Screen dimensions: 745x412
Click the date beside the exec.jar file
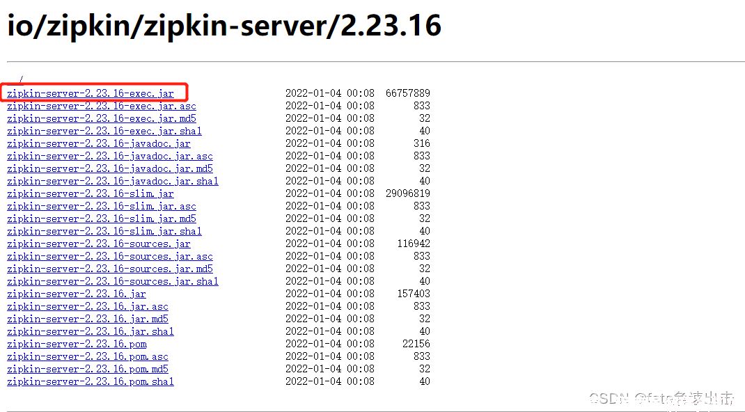point(330,93)
